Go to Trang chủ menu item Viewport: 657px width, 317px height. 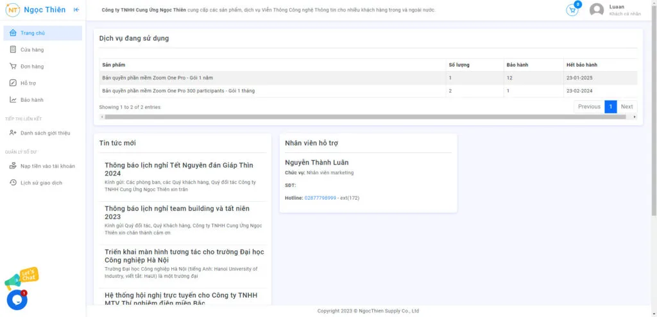click(43, 33)
